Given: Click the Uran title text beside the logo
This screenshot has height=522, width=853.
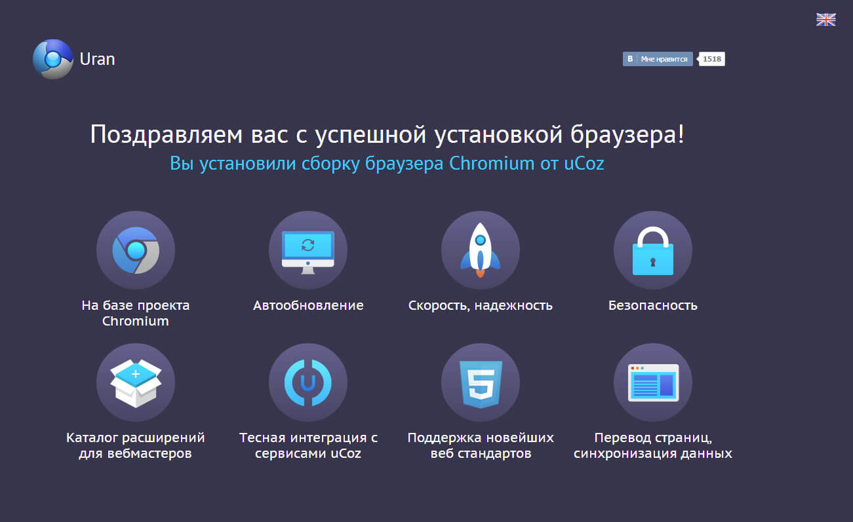Looking at the screenshot, I should click(x=98, y=59).
